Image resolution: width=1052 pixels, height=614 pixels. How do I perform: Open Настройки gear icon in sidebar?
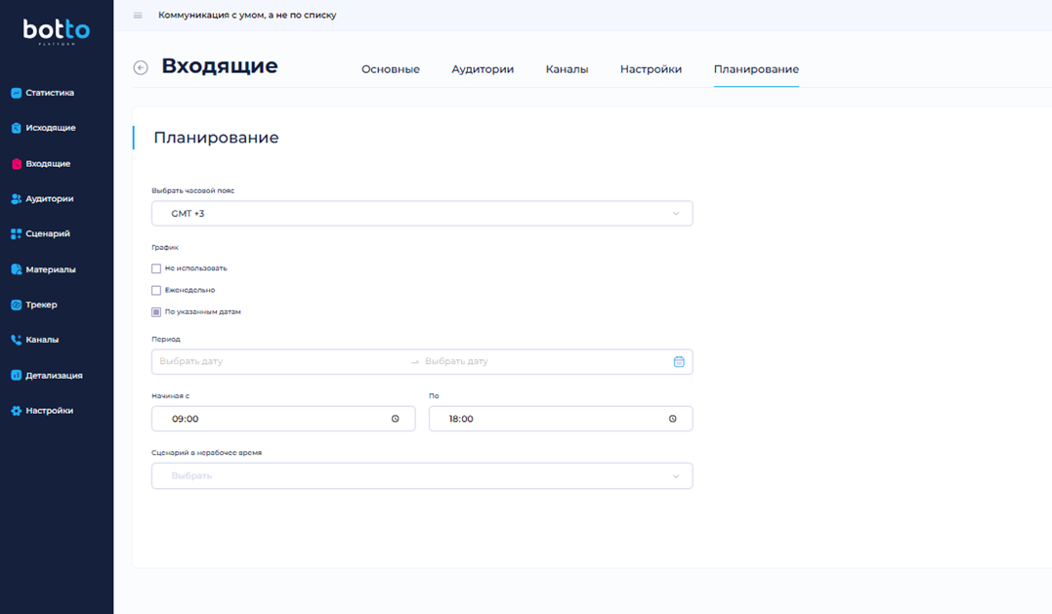(x=16, y=411)
